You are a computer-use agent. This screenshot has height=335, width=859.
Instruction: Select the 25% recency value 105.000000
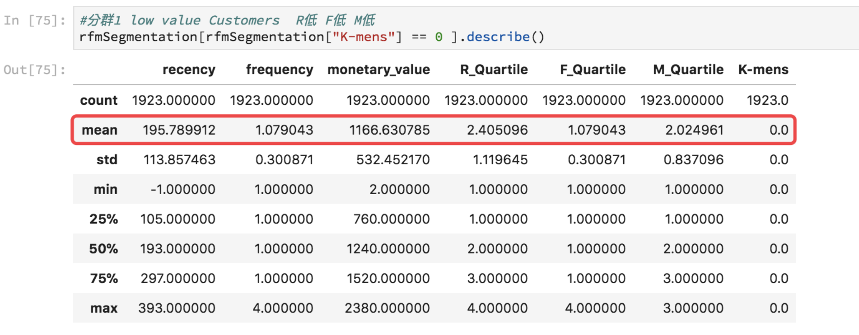point(178,219)
